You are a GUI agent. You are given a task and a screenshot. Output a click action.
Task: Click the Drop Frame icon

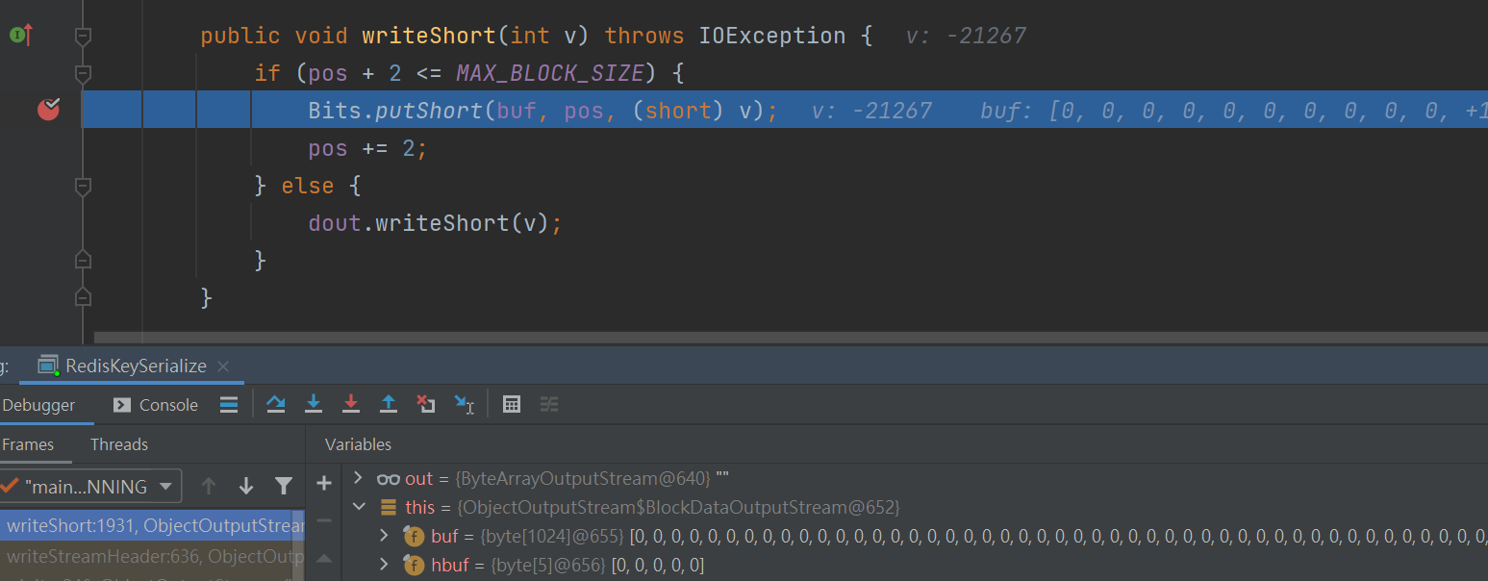426,405
